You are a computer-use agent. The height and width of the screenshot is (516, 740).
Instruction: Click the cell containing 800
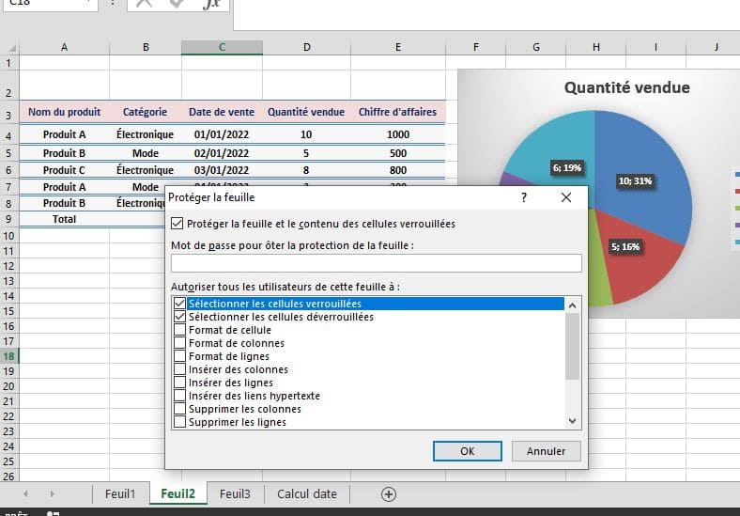[x=398, y=170]
